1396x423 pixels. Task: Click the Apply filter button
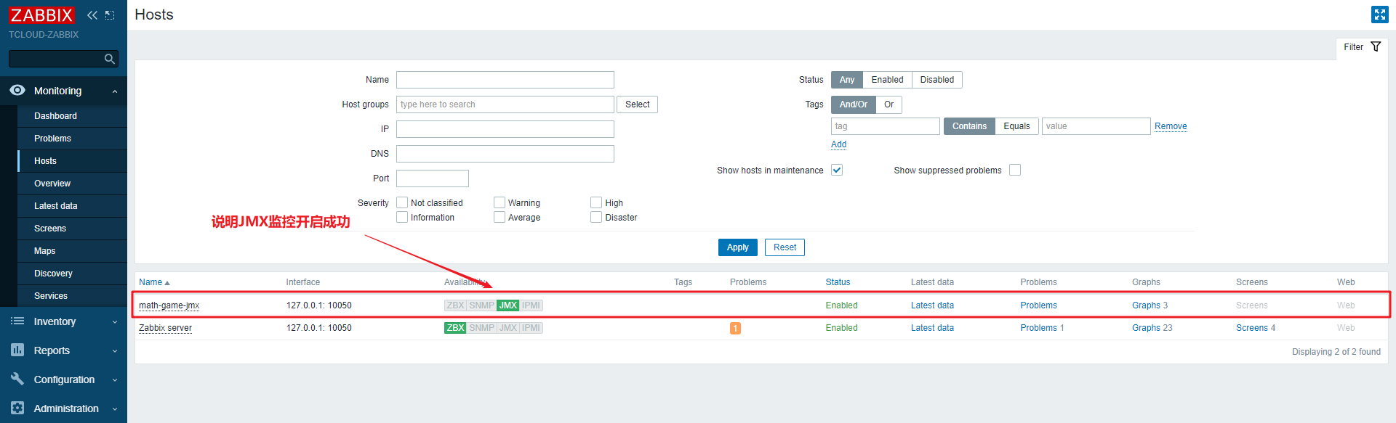click(737, 247)
